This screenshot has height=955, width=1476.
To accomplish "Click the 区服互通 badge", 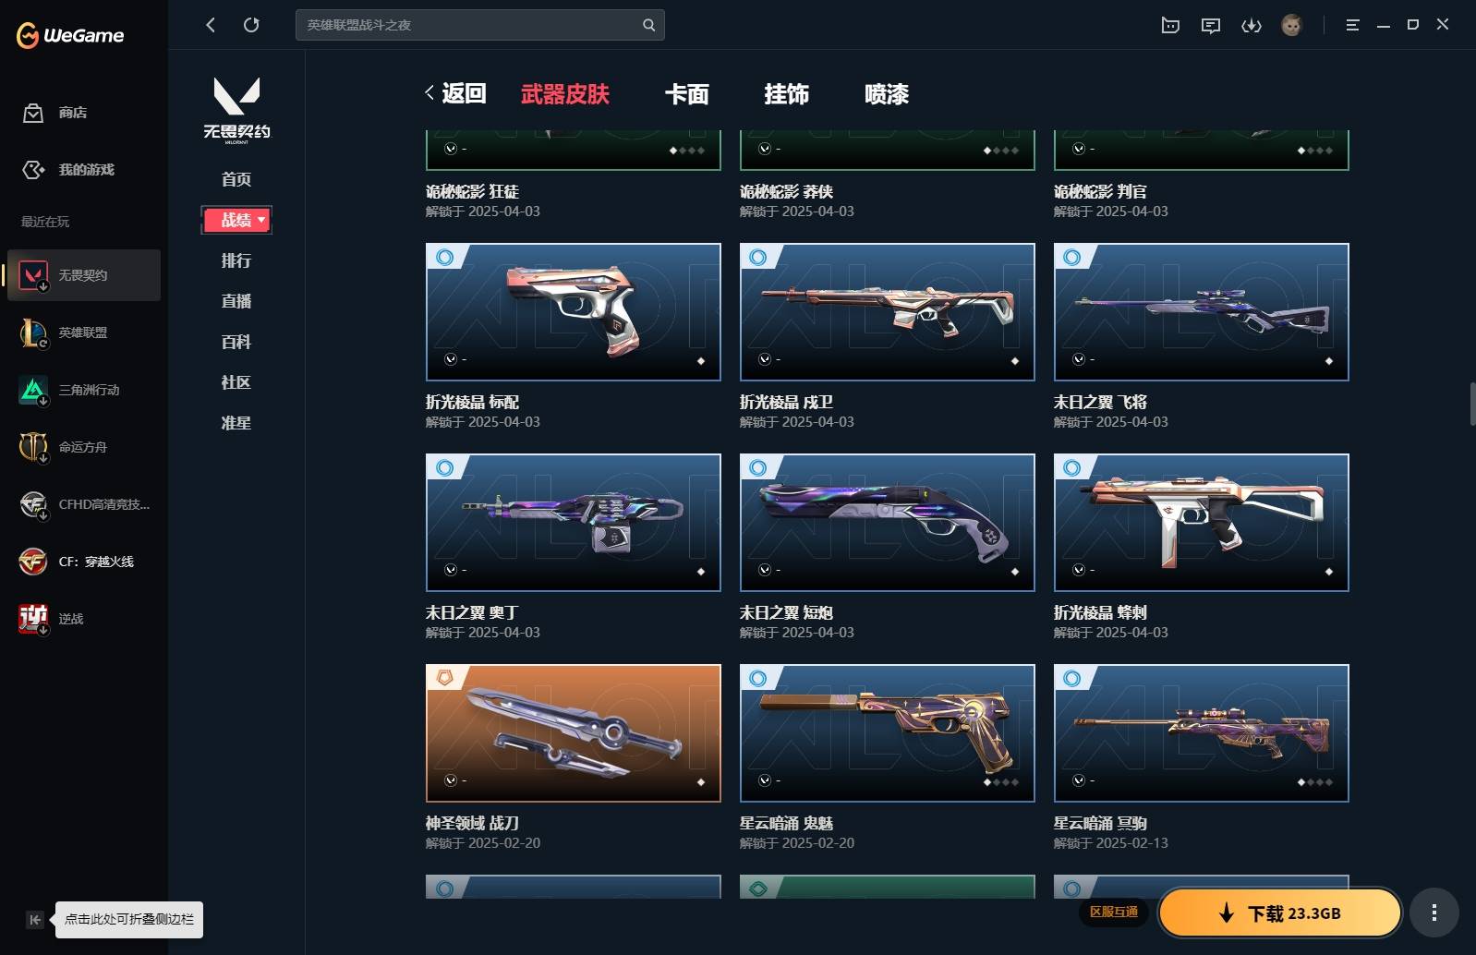I will [x=1114, y=913].
